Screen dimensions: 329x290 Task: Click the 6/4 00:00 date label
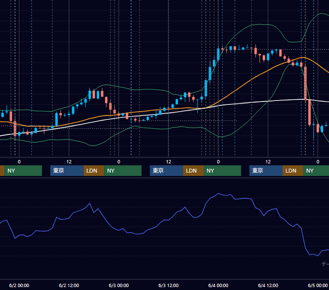(x=218, y=285)
